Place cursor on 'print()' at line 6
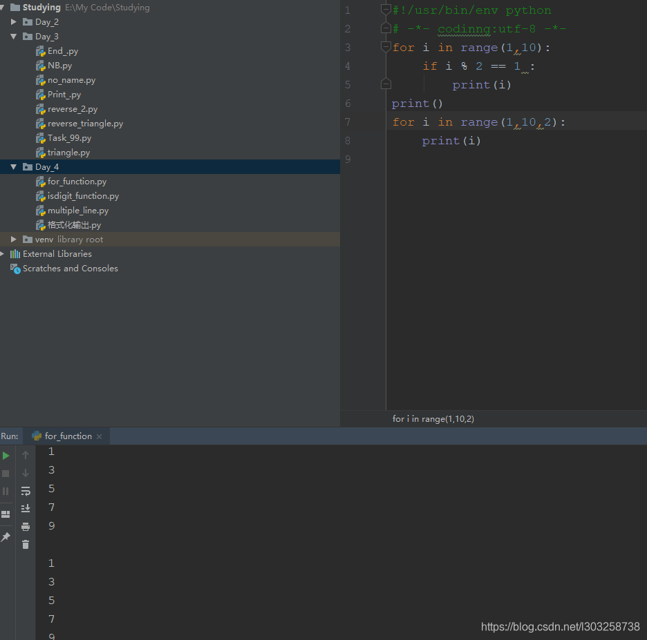647x640 pixels. (x=418, y=103)
